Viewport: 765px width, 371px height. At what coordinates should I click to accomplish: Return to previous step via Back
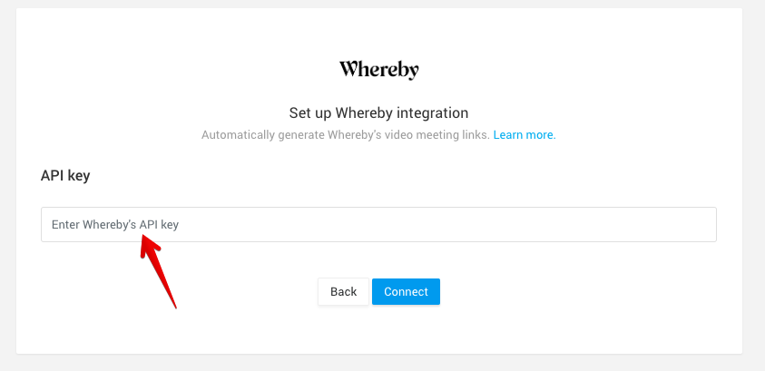point(343,291)
